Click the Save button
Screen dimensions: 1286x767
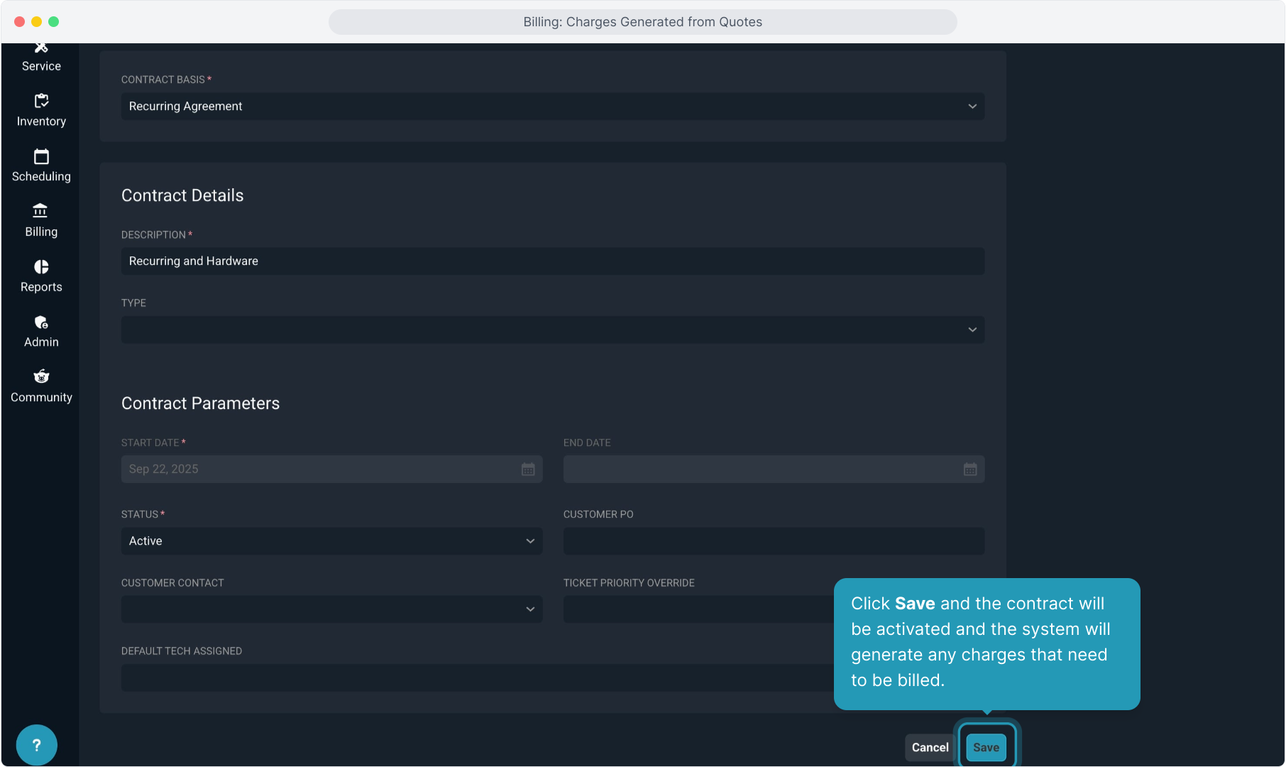(986, 747)
